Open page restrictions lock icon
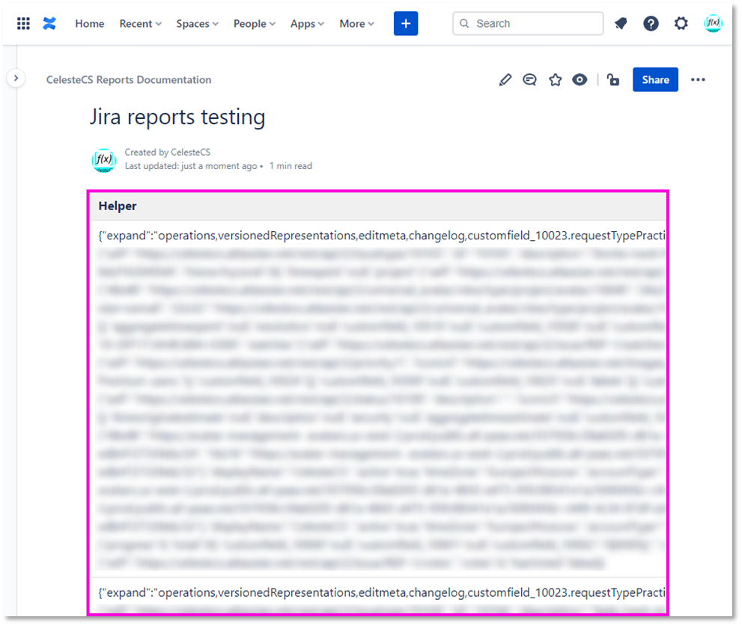 (613, 80)
